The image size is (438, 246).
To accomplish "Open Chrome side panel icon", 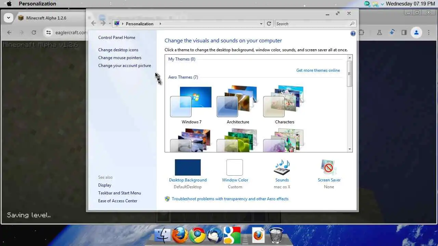I will pos(404,32).
